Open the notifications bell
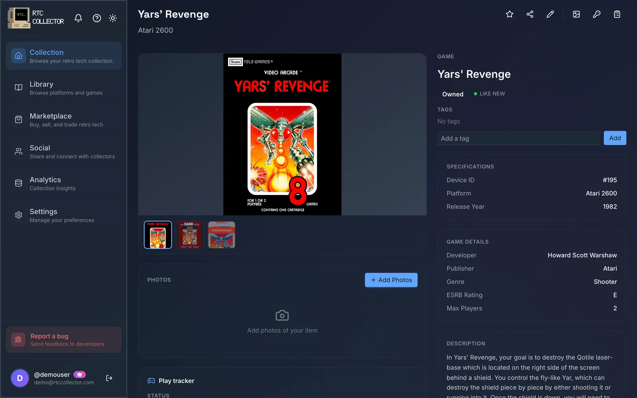This screenshot has width=637, height=398. pos(78,18)
